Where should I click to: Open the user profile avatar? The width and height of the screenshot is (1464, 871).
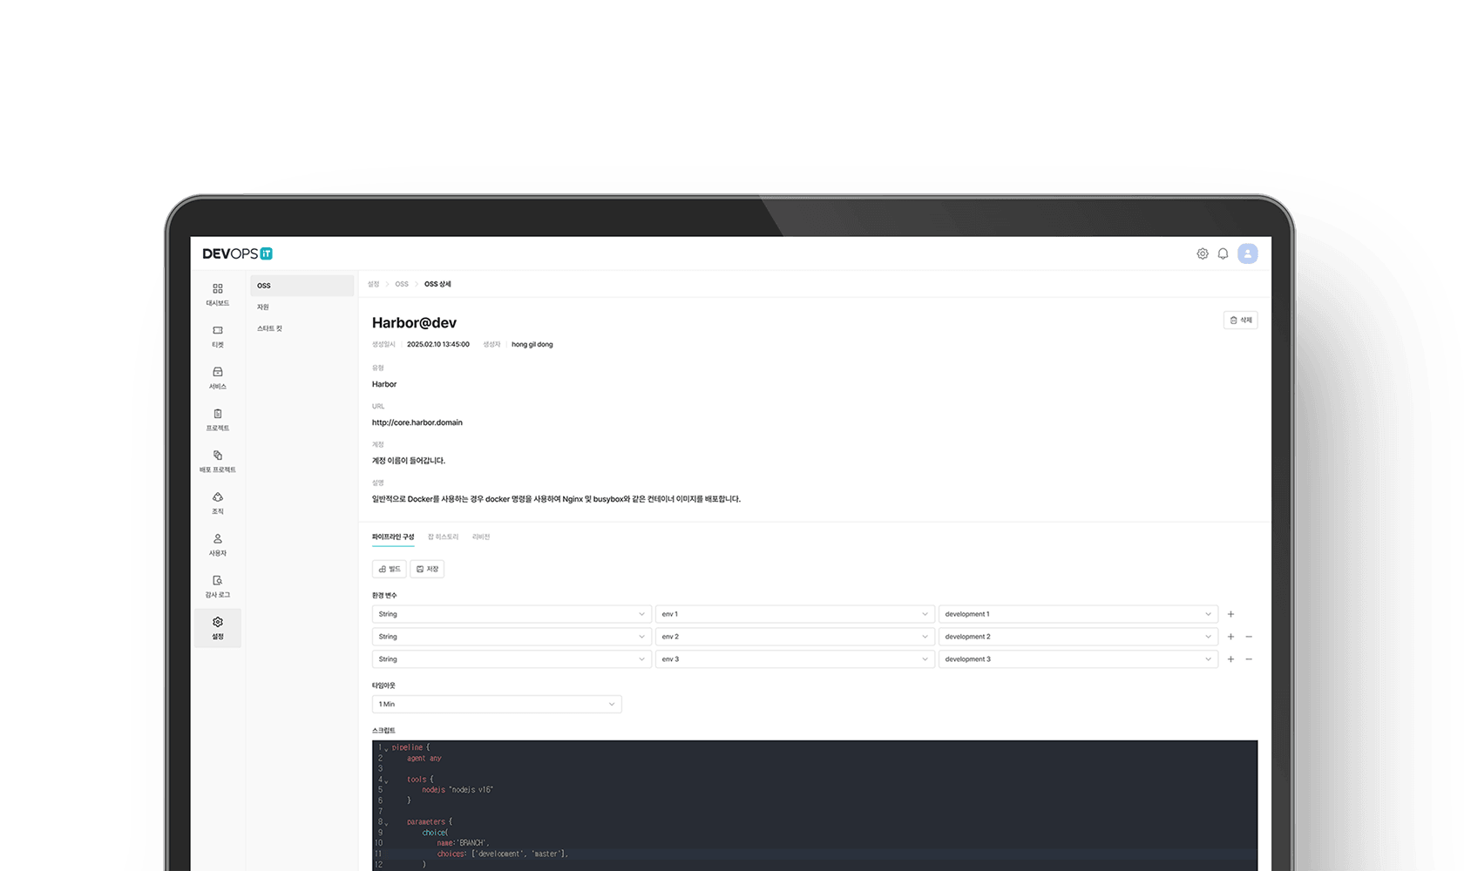click(1247, 253)
